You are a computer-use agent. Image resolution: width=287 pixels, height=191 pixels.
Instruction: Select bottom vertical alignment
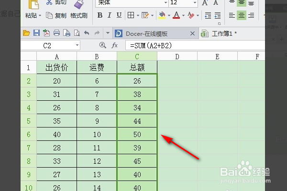point(251,2)
